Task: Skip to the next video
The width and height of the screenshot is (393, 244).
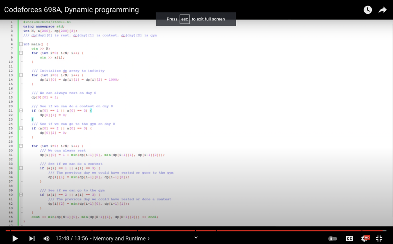Action: [x=32, y=238]
